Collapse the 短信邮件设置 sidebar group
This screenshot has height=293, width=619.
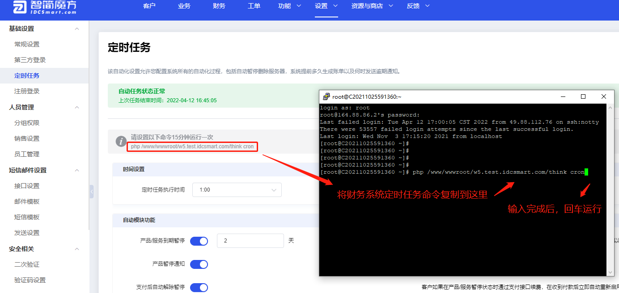tap(77, 170)
